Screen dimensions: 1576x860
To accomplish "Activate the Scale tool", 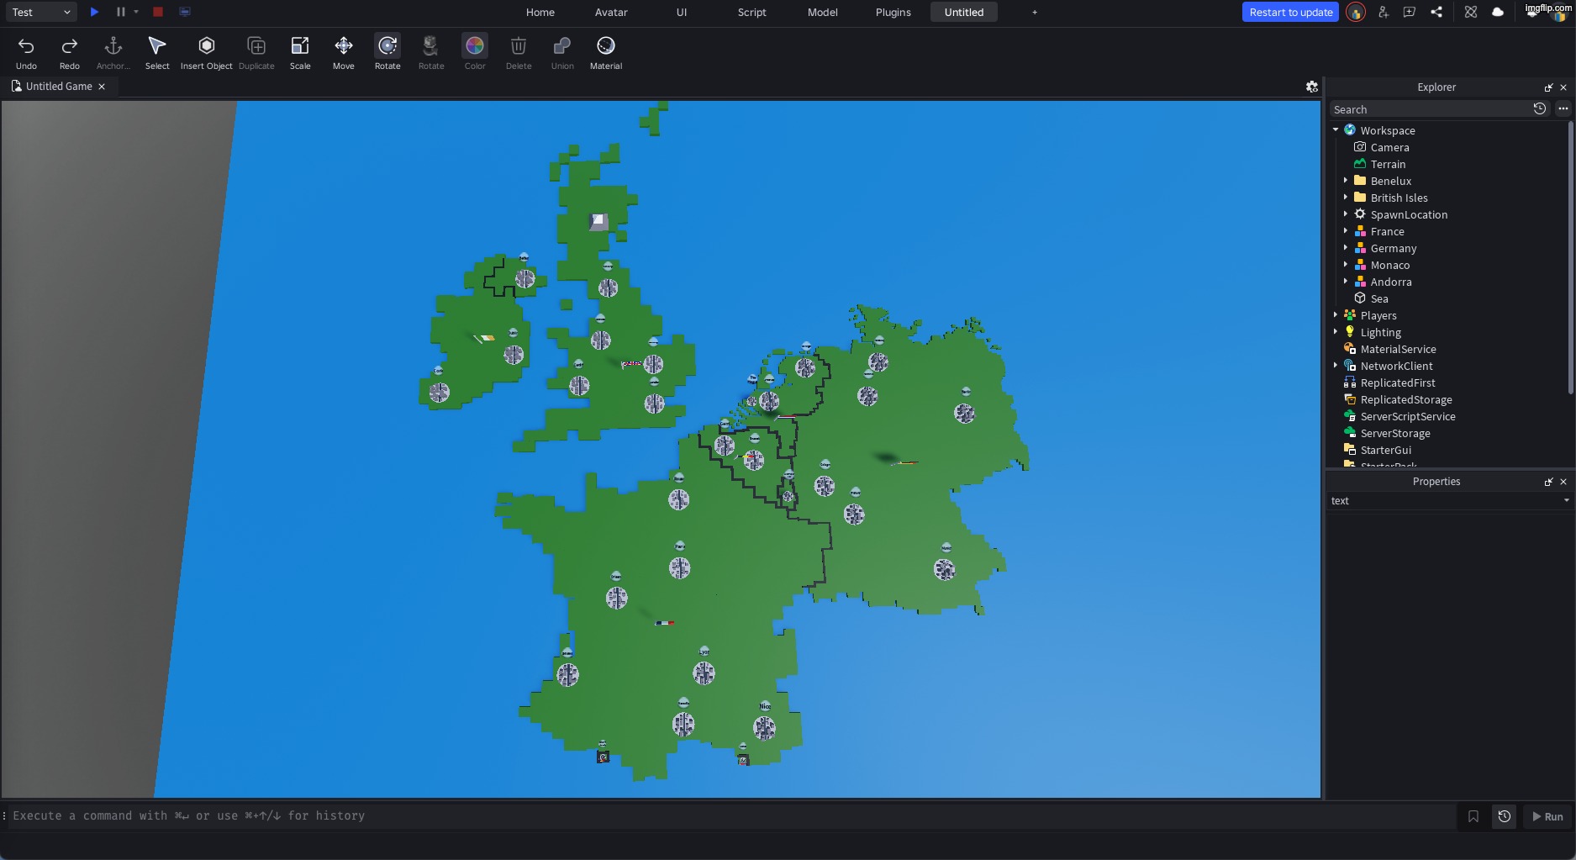I will tap(300, 53).
